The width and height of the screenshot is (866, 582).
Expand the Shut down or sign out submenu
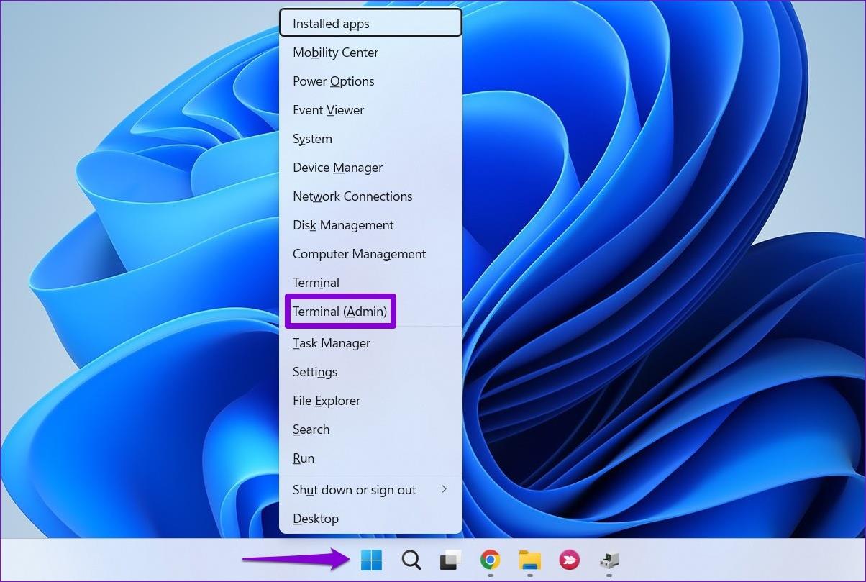(354, 490)
